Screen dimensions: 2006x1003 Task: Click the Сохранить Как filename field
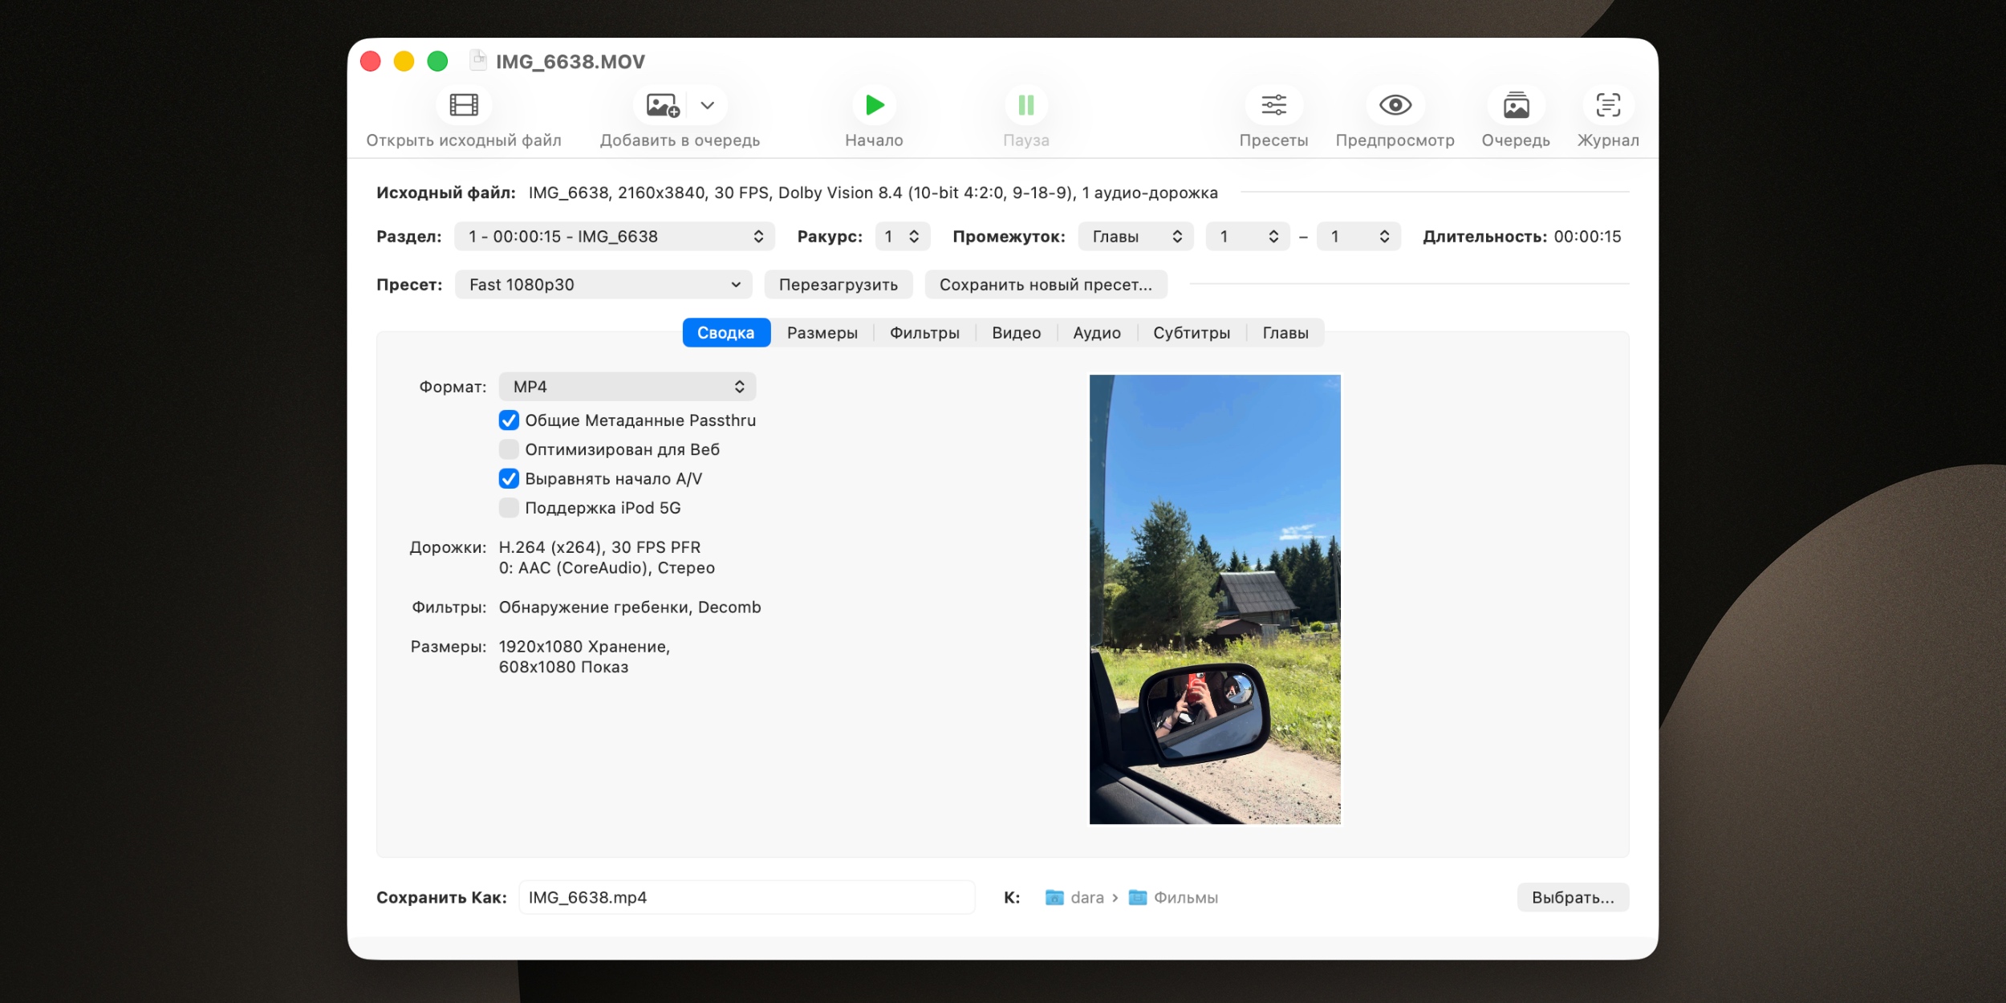click(747, 897)
